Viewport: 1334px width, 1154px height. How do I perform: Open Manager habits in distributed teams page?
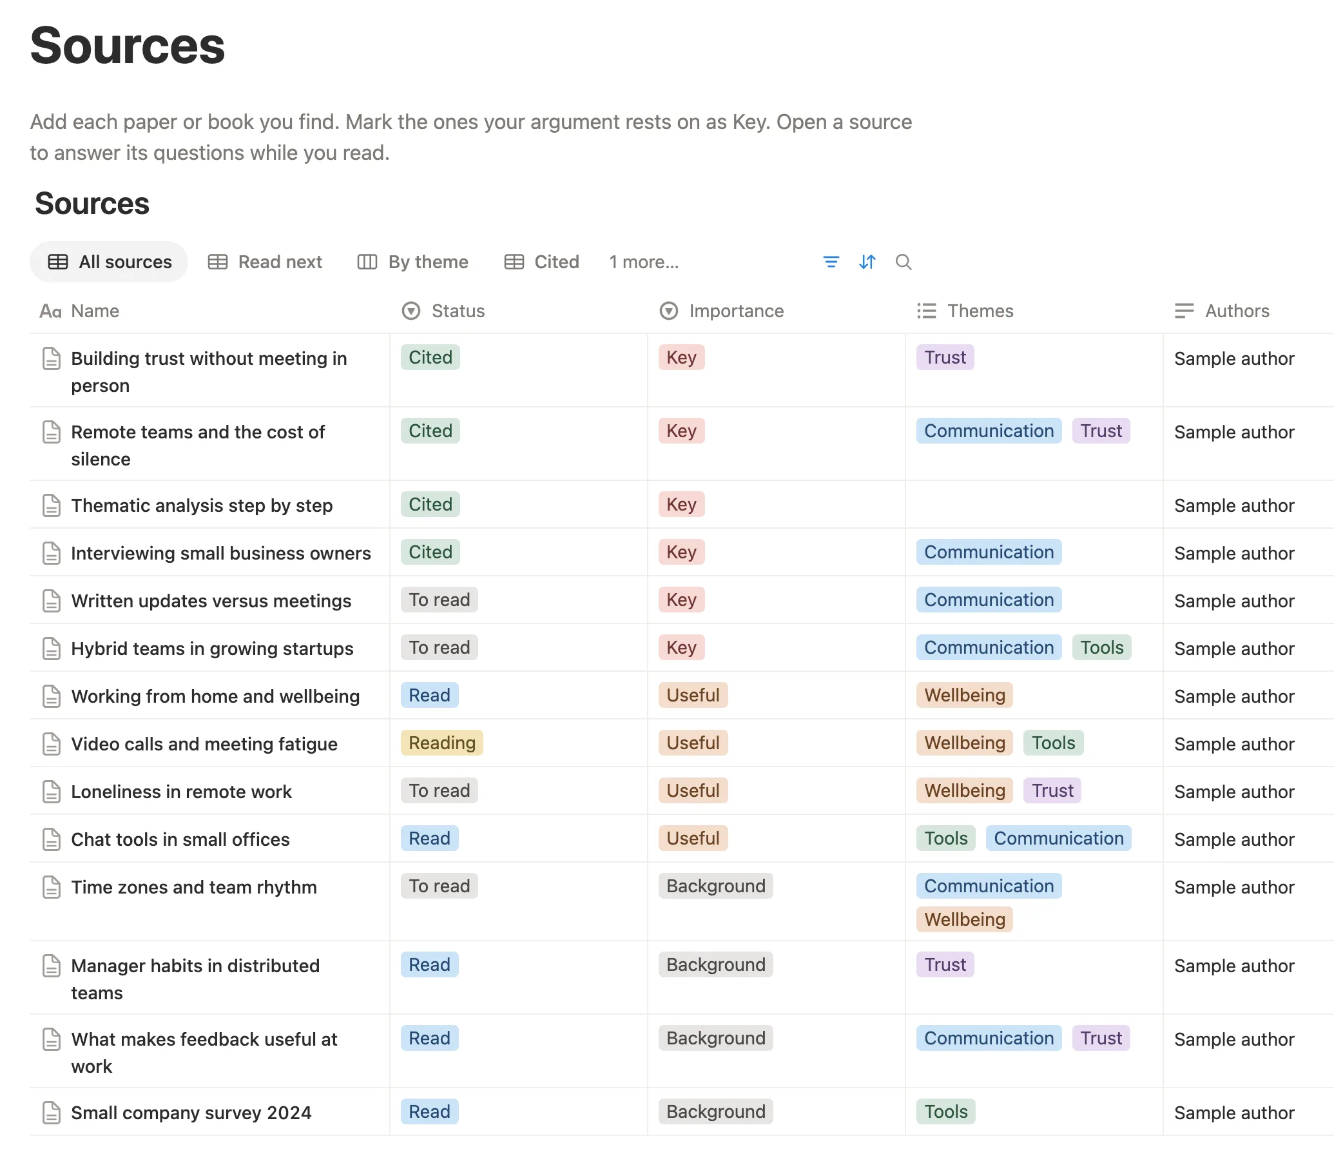[x=195, y=979]
